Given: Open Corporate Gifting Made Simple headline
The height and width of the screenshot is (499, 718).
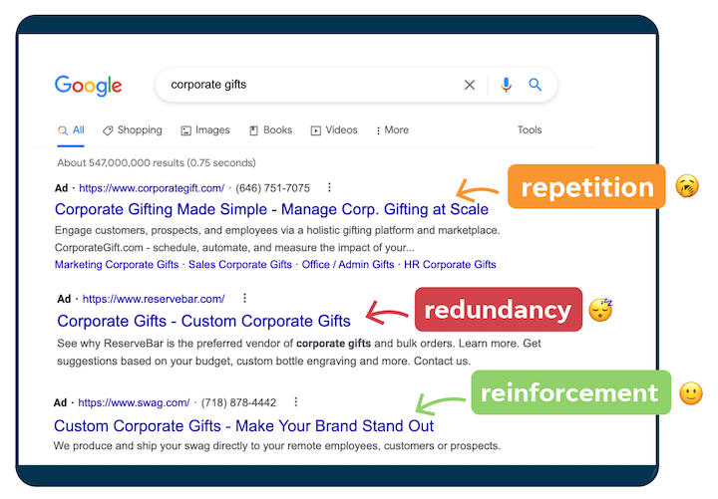Looking at the screenshot, I should [x=271, y=209].
